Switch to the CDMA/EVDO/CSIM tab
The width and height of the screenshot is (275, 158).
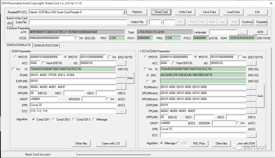[x=46, y=45]
